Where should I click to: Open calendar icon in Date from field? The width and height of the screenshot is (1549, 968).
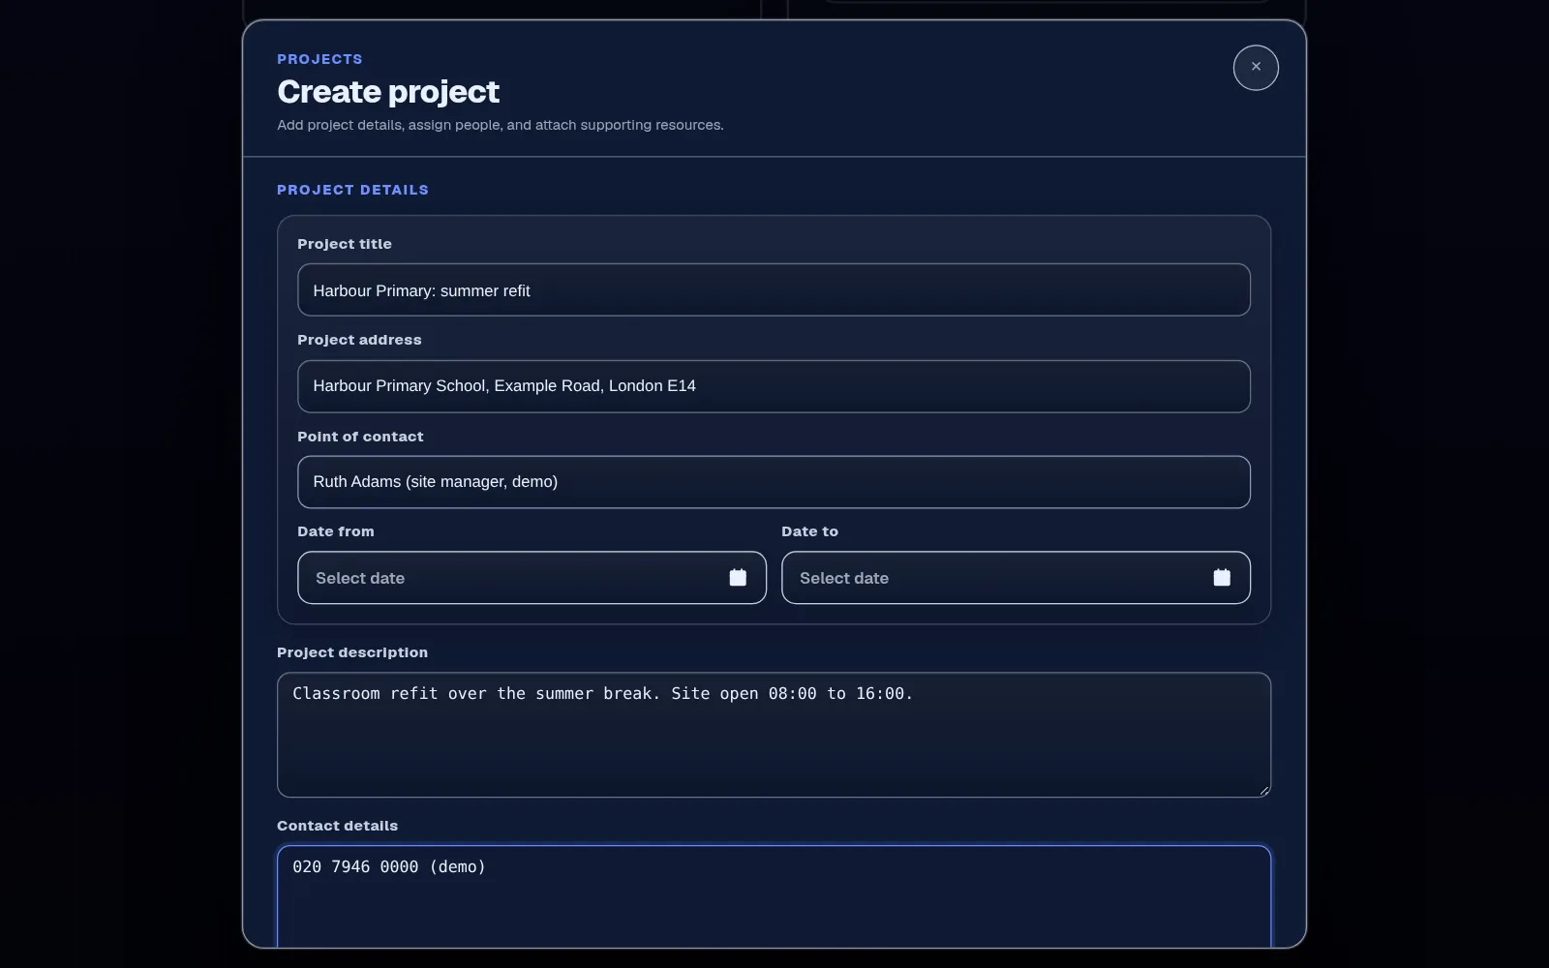tap(738, 578)
